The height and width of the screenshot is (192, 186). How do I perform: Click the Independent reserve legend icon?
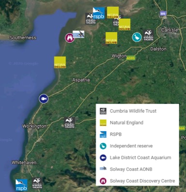103,146
